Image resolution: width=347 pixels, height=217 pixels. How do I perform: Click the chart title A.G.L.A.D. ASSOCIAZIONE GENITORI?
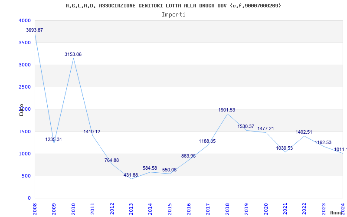click(x=173, y=6)
